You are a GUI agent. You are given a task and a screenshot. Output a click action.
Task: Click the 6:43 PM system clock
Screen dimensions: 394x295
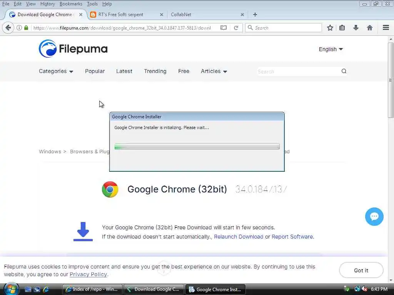pyautogui.click(x=379, y=289)
